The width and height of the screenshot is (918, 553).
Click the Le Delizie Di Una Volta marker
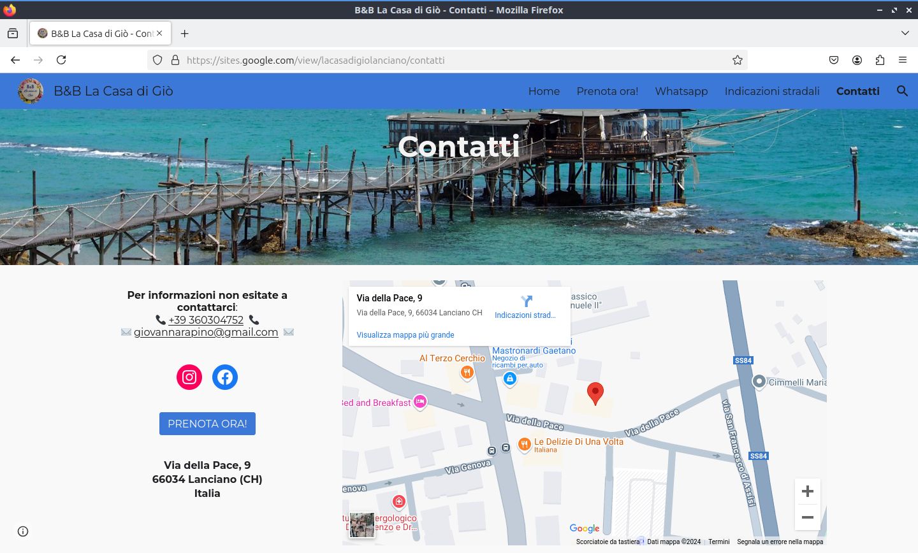524,444
